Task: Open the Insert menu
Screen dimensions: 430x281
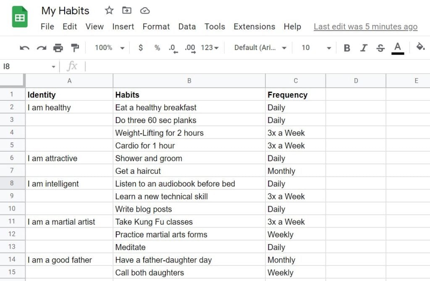Action: coord(123,26)
